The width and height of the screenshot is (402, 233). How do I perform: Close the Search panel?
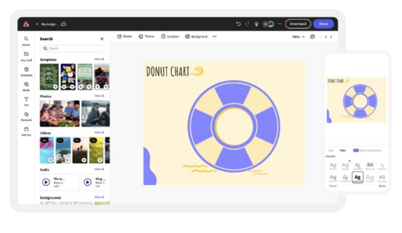coord(102,39)
